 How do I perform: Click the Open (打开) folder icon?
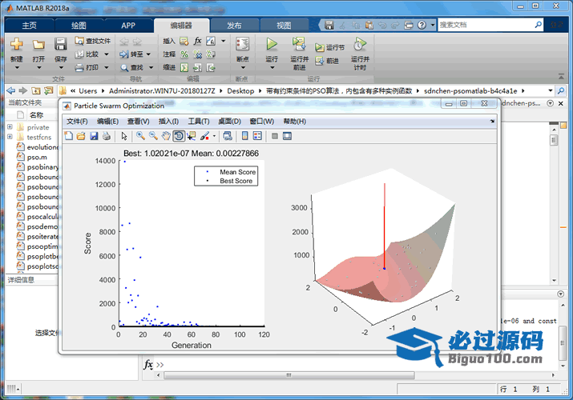(x=38, y=45)
